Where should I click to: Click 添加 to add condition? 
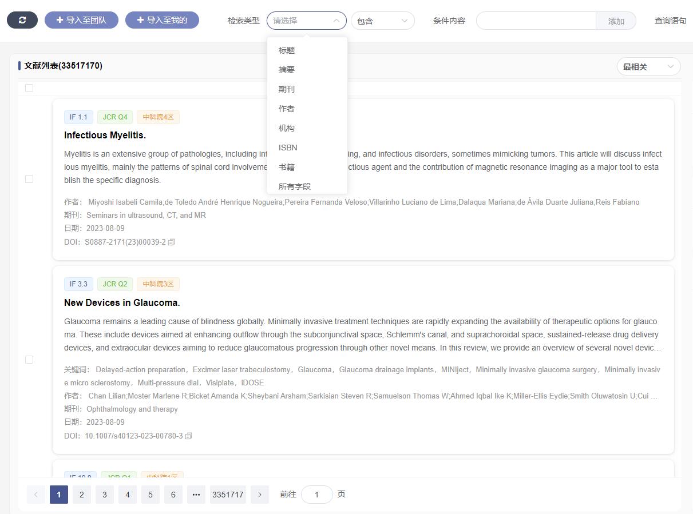pyautogui.click(x=616, y=21)
